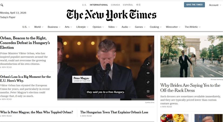The image size is (223, 122).
Task: Switch to the Chinese 中文 edition
Action: click(x=138, y=5)
